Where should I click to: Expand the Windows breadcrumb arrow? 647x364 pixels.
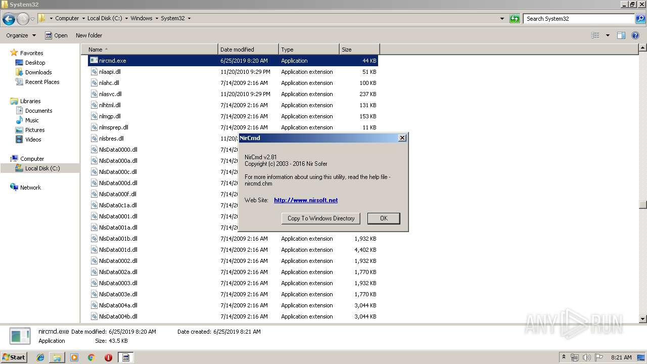click(x=157, y=18)
